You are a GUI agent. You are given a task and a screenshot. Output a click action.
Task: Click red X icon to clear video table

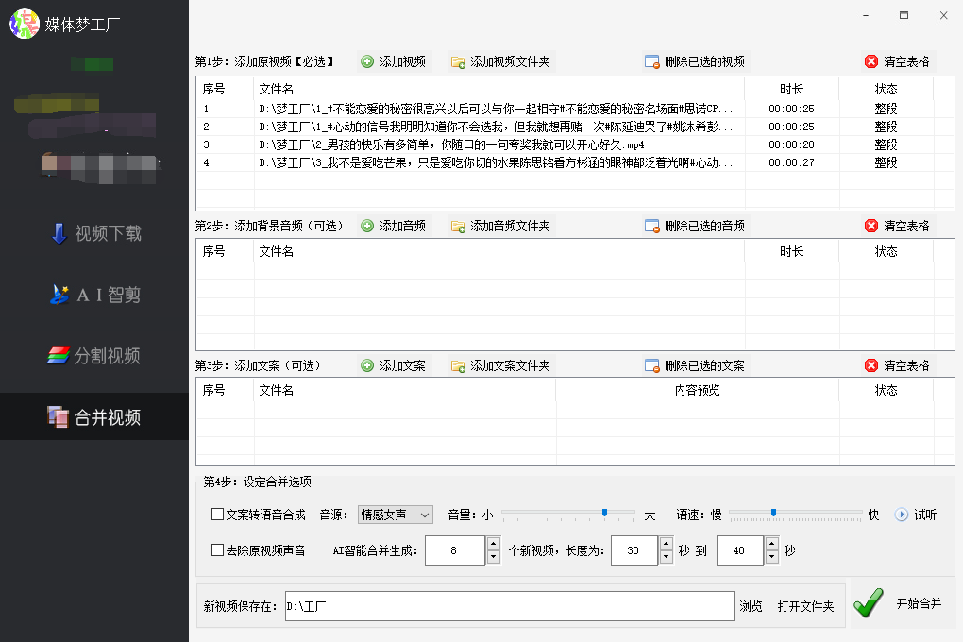(x=870, y=61)
